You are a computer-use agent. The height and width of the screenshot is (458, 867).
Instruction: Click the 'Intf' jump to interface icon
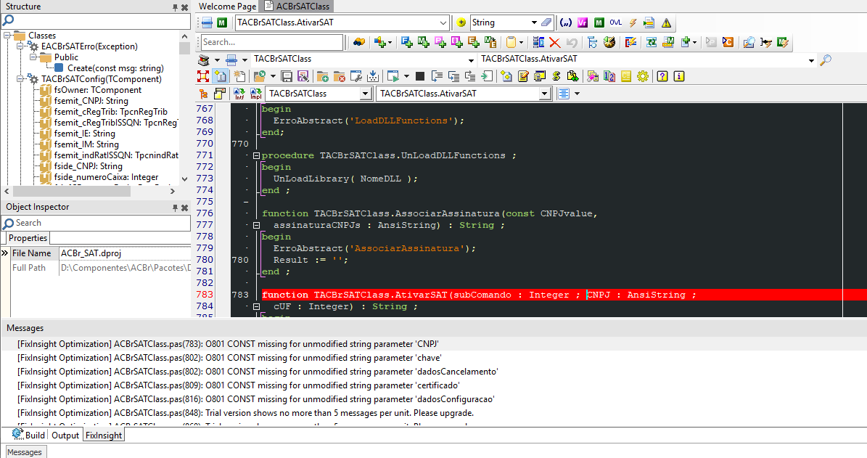(x=239, y=94)
